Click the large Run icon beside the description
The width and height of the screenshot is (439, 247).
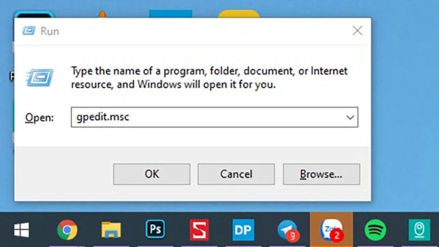pyautogui.click(x=39, y=77)
